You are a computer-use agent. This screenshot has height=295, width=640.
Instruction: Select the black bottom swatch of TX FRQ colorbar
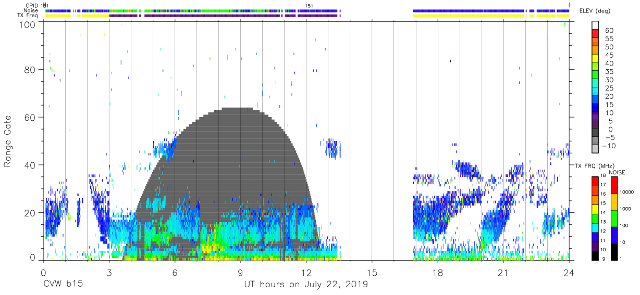[x=595, y=255]
